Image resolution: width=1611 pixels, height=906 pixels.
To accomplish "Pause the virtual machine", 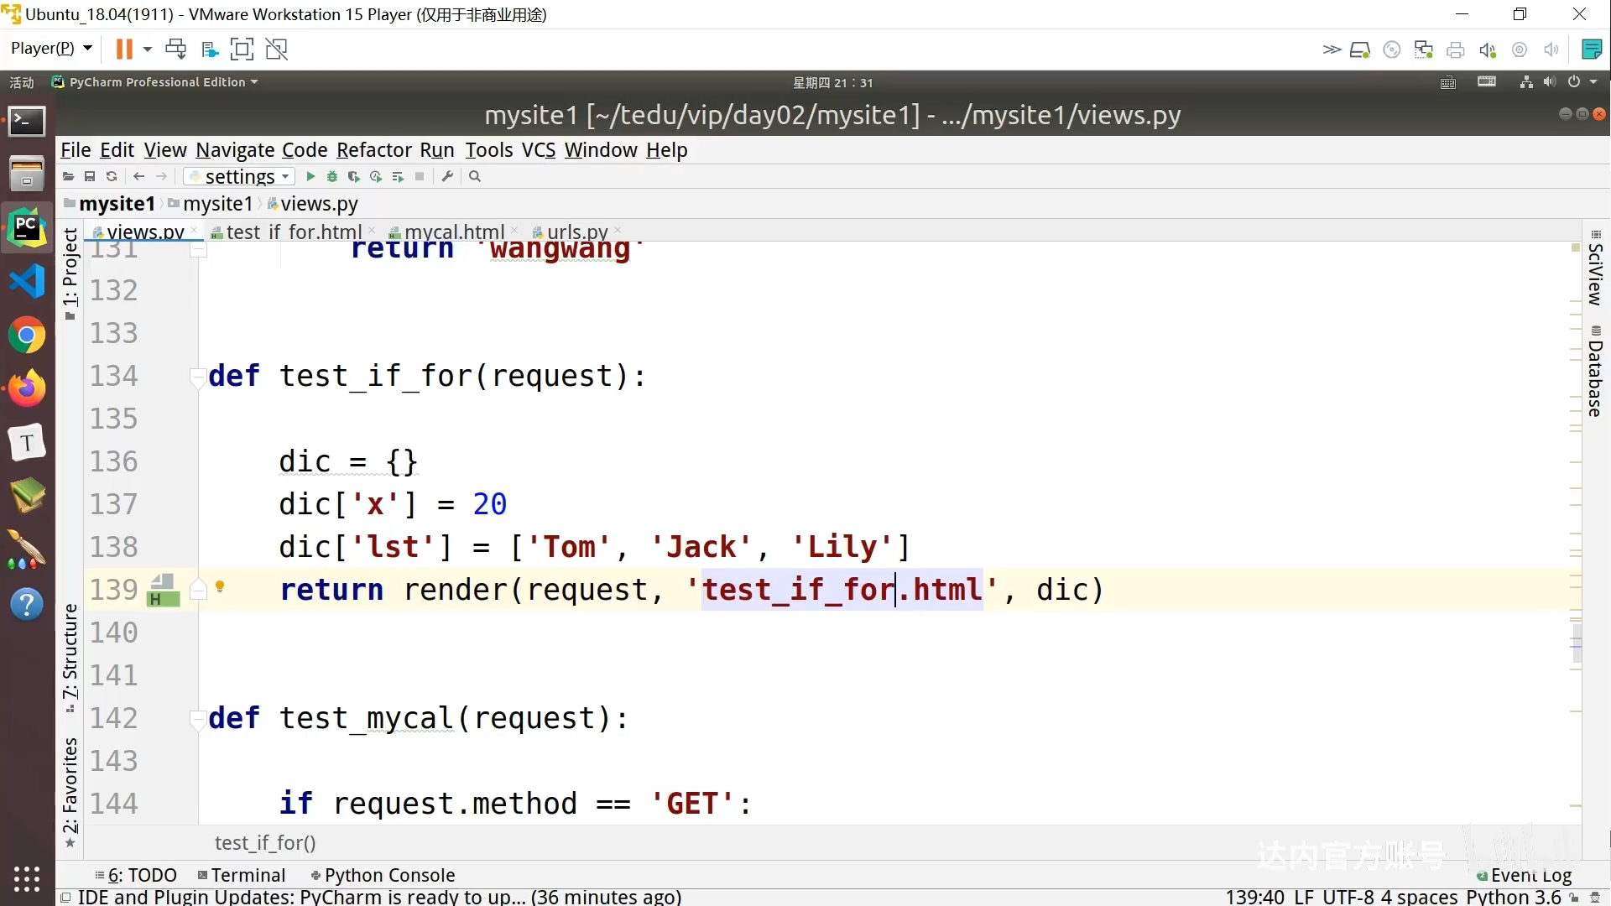I will click(124, 49).
